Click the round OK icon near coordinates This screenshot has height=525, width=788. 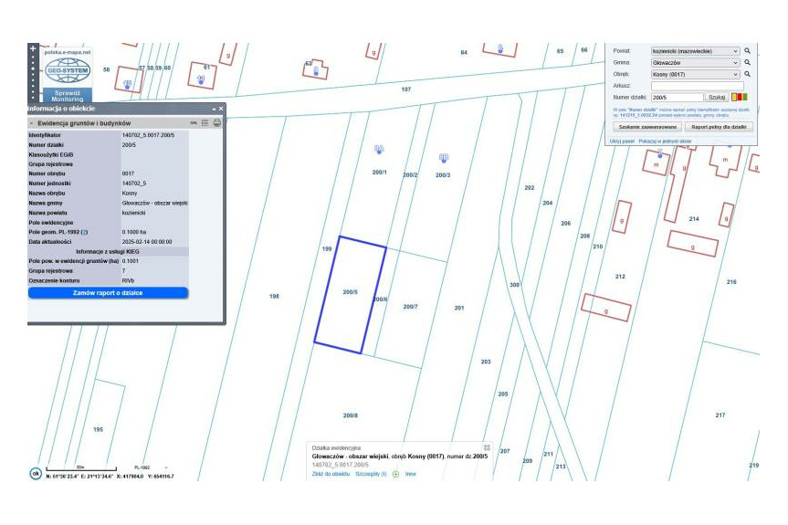click(x=36, y=473)
